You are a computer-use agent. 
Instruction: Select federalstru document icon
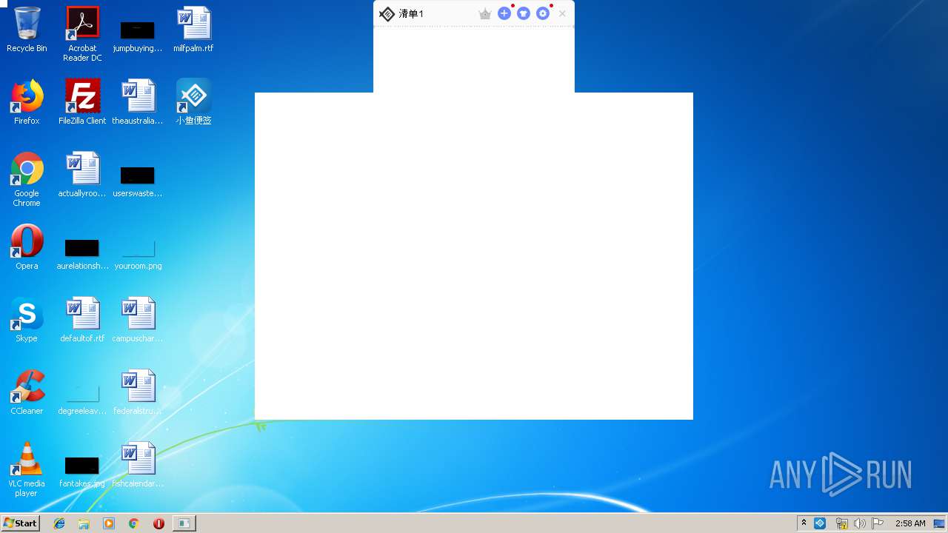click(138, 392)
